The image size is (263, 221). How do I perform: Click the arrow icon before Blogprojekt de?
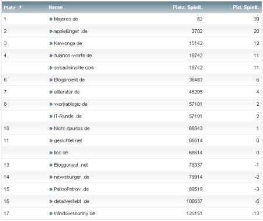pyautogui.click(x=51, y=80)
